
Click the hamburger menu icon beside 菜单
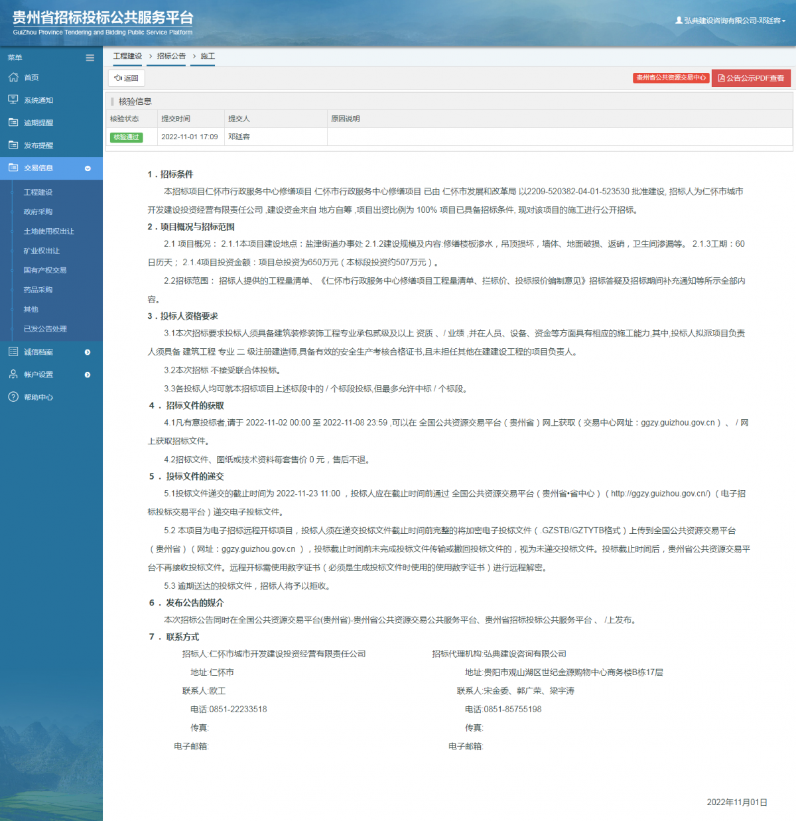pyautogui.click(x=90, y=58)
